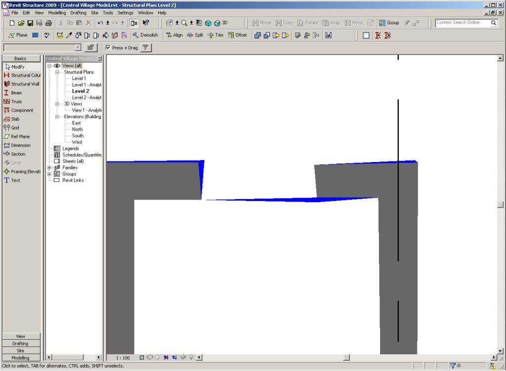Toggle the Press + Drag checkbox

(x=108, y=48)
